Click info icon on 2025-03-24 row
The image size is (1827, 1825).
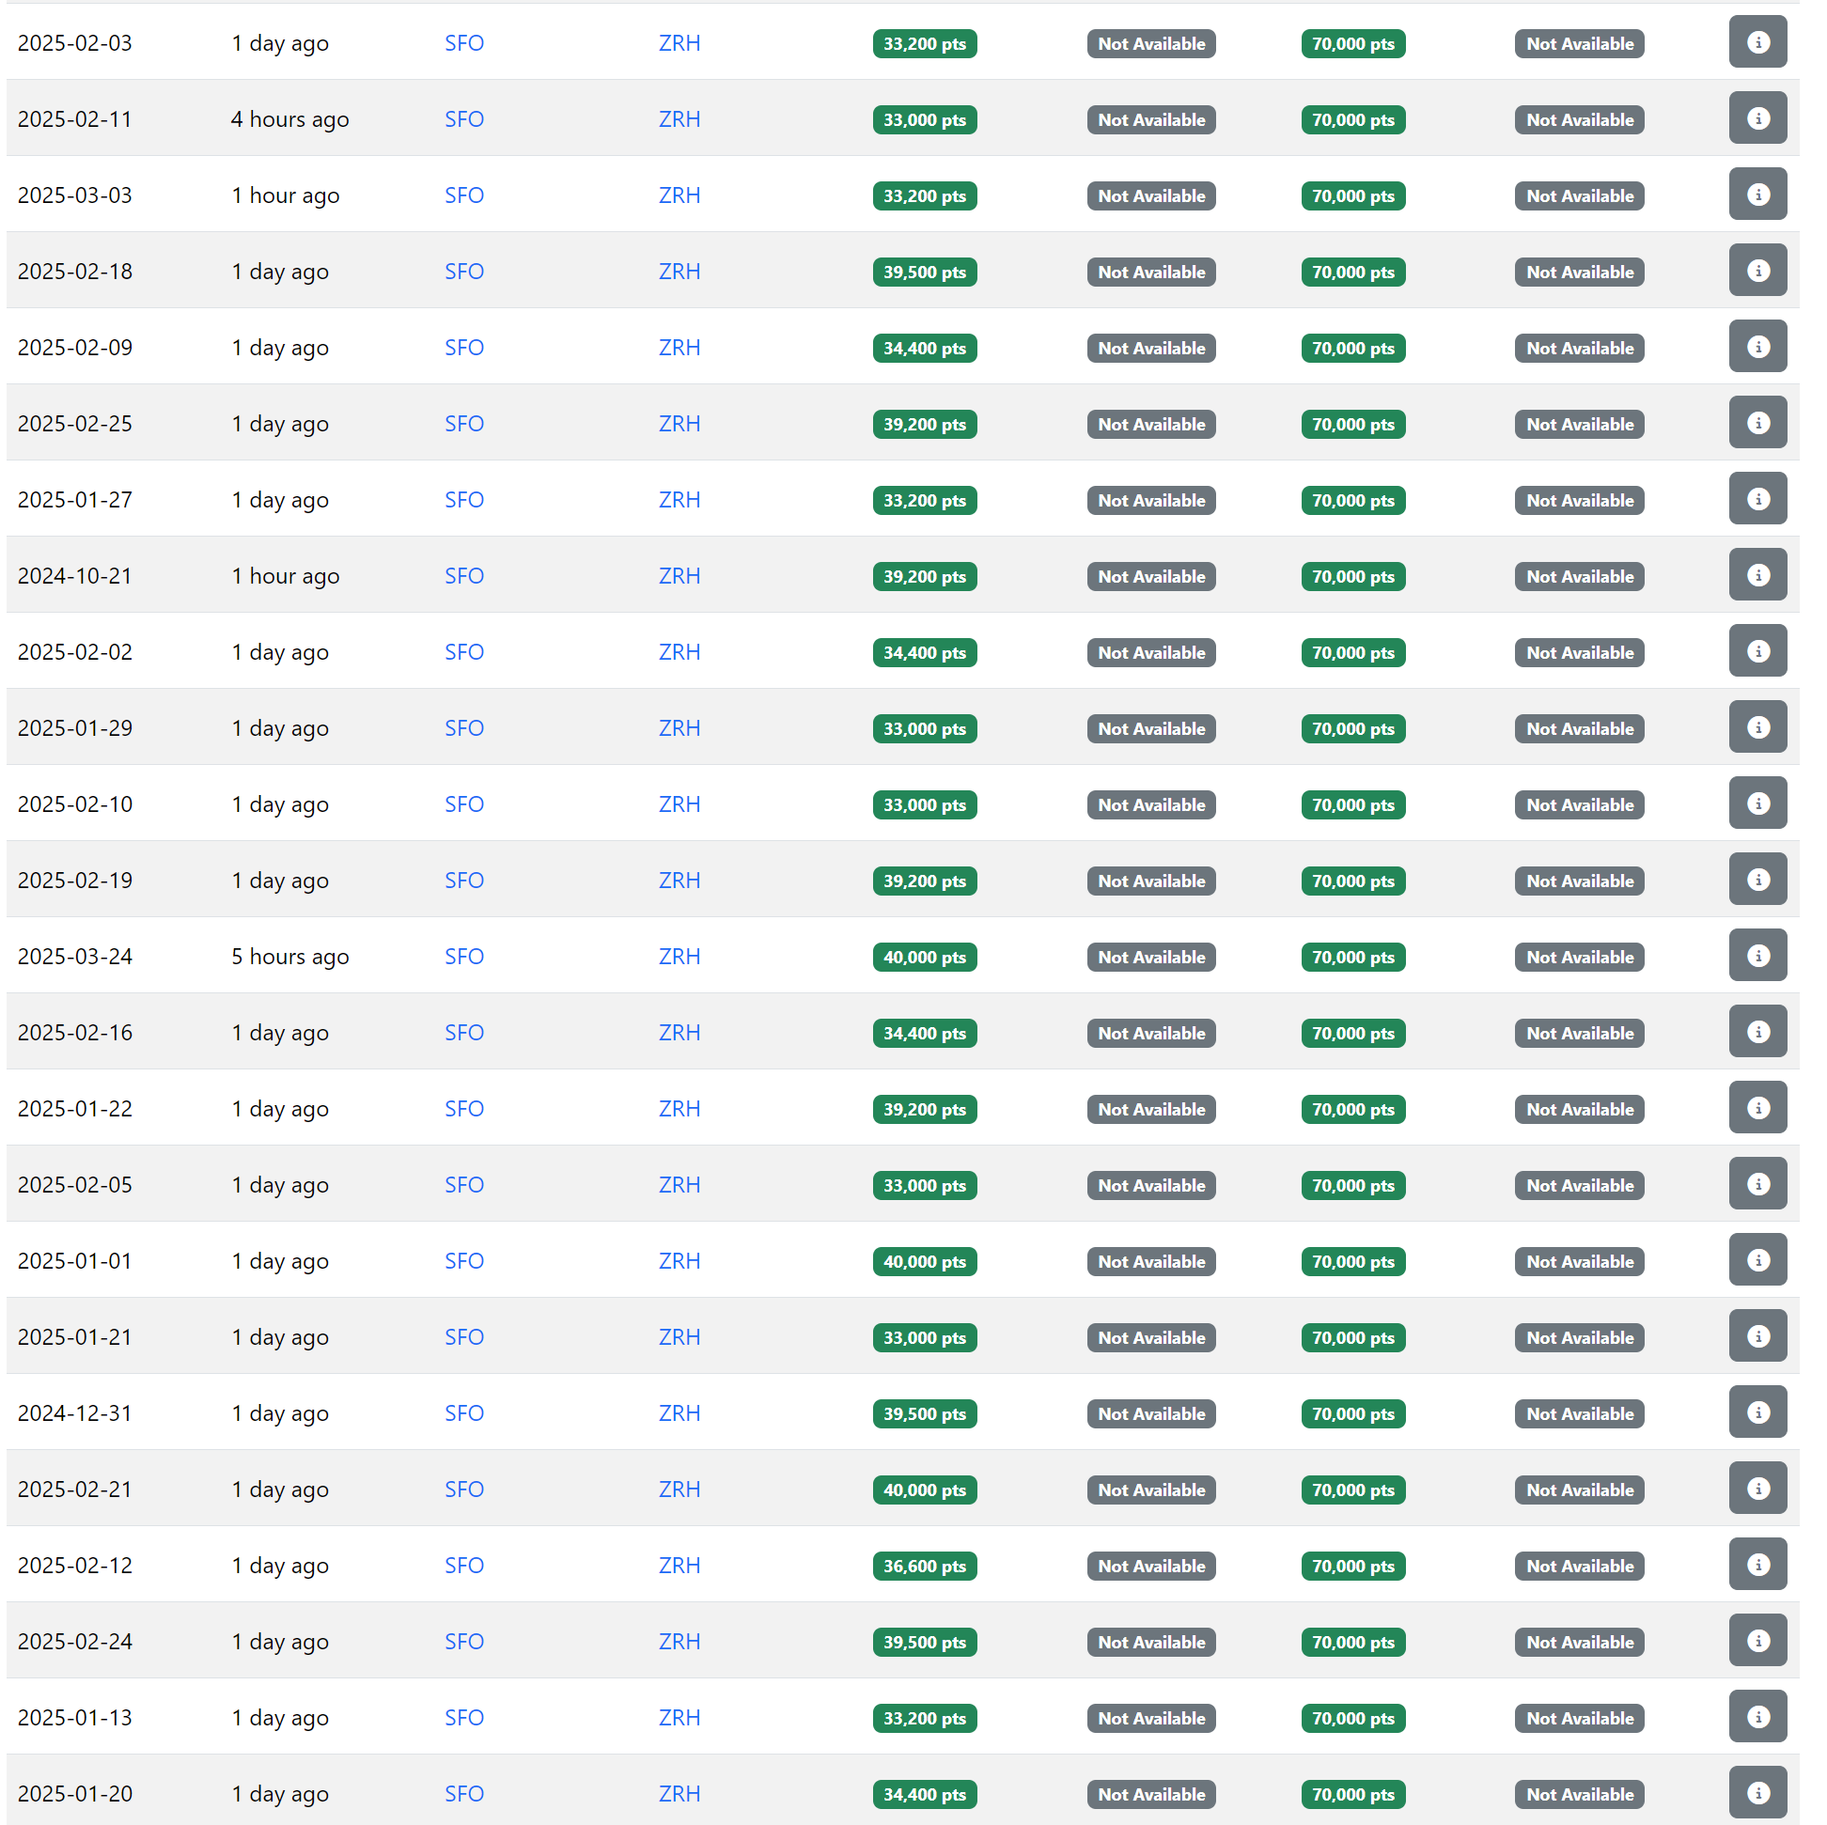(x=1757, y=955)
